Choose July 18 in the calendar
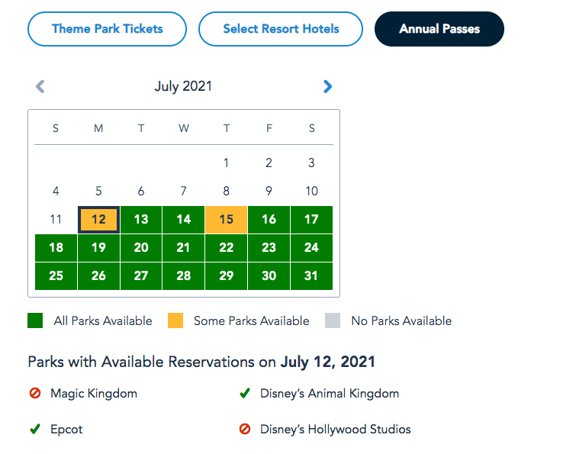 coord(56,248)
